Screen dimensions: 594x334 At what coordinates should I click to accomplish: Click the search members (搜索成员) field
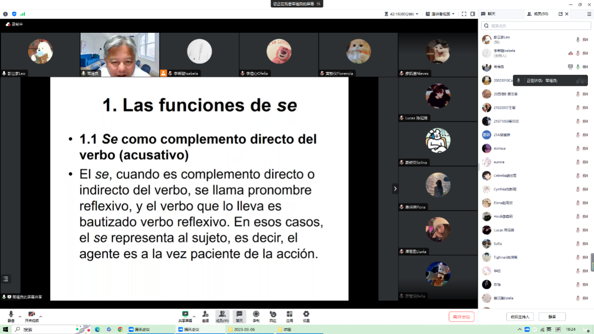tap(534, 26)
